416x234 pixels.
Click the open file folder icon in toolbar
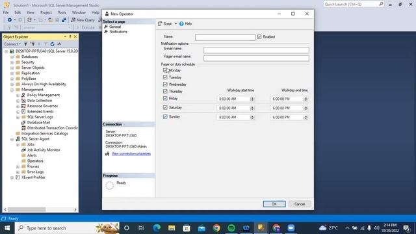(x=50, y=20)
